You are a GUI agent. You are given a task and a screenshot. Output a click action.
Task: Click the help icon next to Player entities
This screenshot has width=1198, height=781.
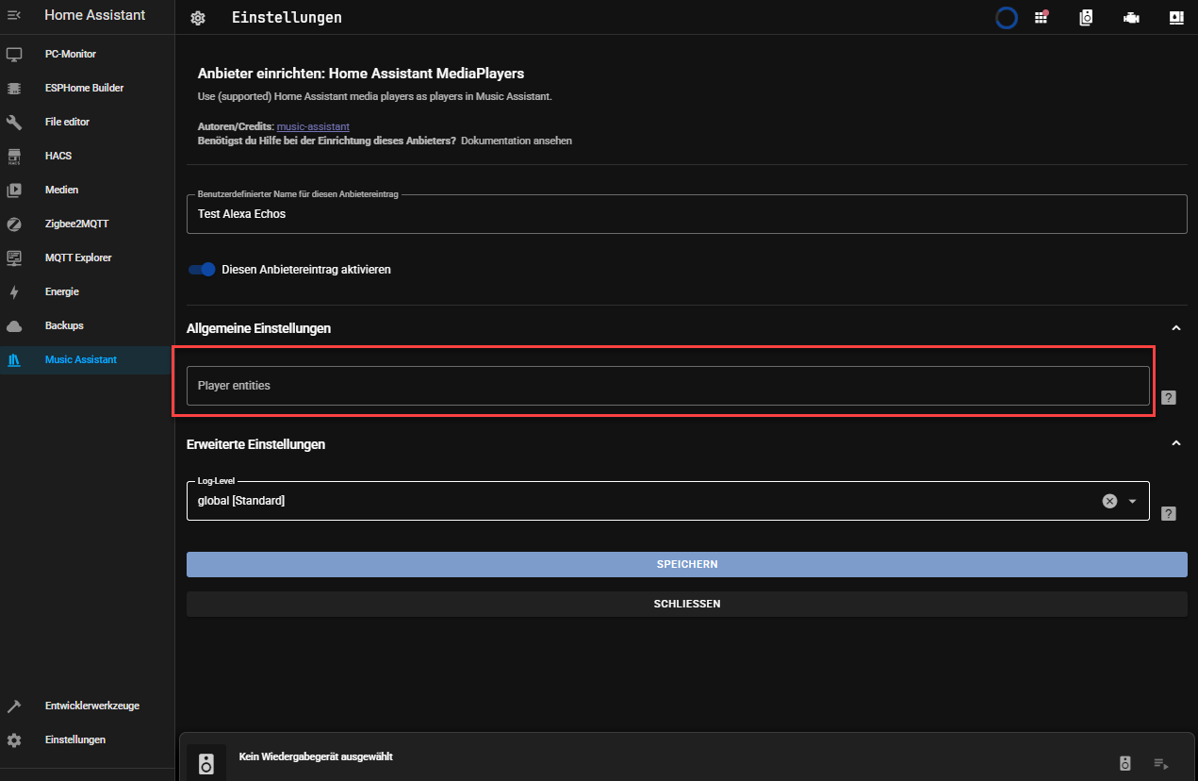(1168, 398)
